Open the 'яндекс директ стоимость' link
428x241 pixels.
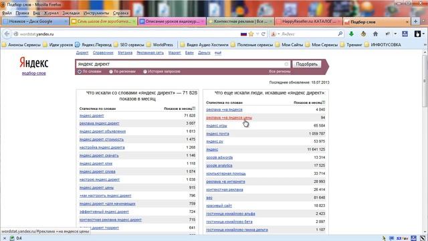click(x=101, y=139)
